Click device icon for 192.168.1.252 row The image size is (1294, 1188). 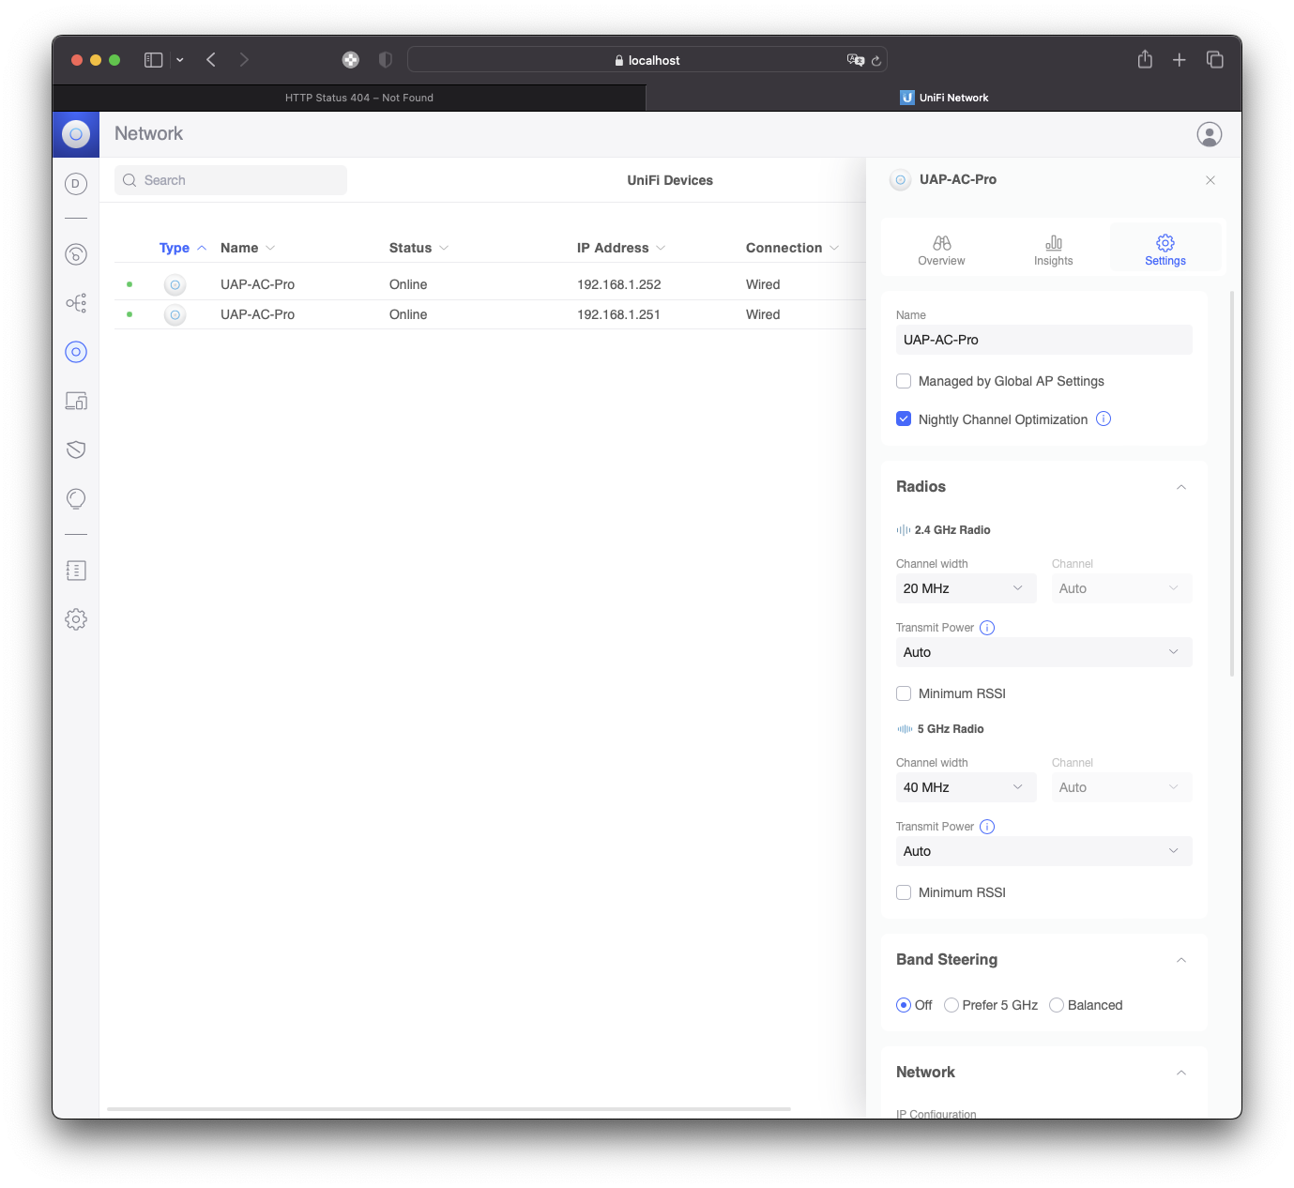tap(175, 284)
